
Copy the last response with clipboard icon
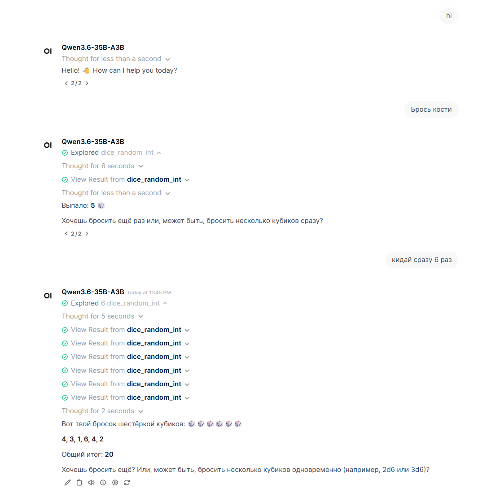coord(79,482)
